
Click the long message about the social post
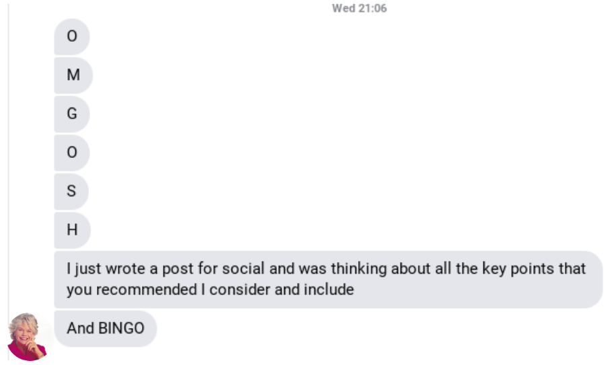tap(327, 280)
